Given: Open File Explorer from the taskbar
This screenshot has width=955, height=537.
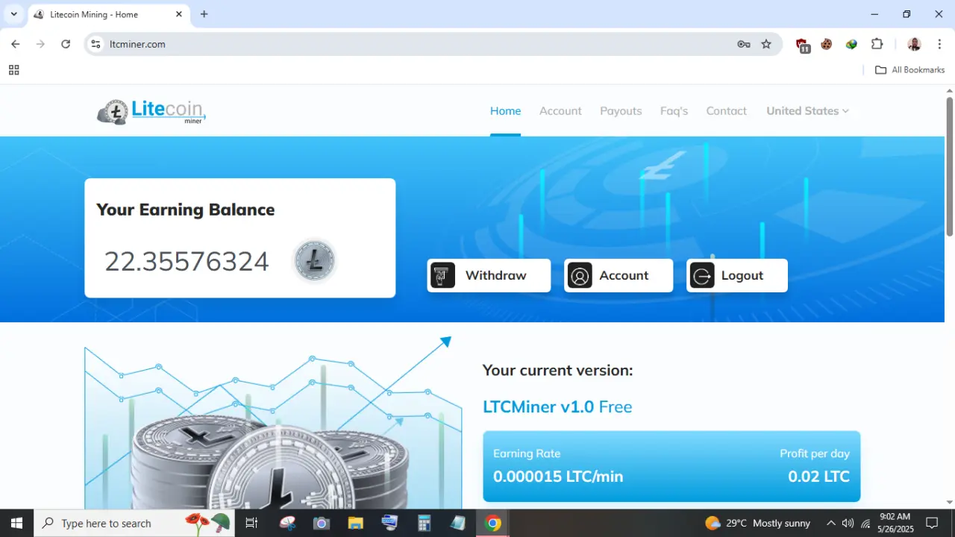Looking at the screenshot, I should 356,523.
